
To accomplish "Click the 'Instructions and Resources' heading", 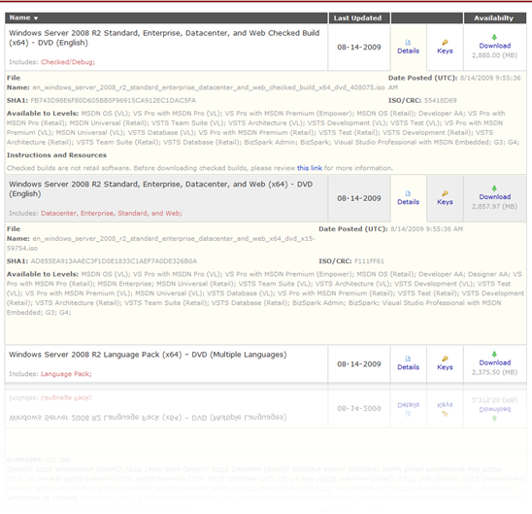I will click(x=56, y=155).
